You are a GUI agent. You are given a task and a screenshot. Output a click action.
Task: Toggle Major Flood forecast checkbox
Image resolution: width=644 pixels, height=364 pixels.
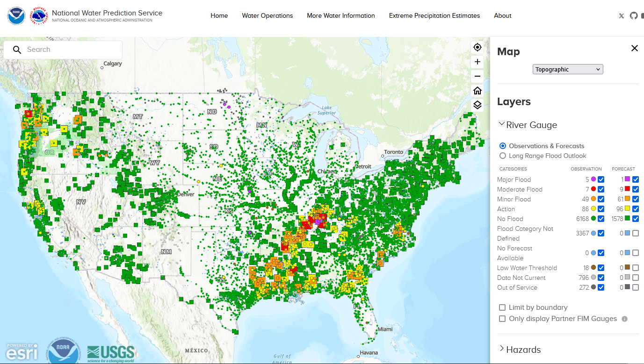(636, 179)
